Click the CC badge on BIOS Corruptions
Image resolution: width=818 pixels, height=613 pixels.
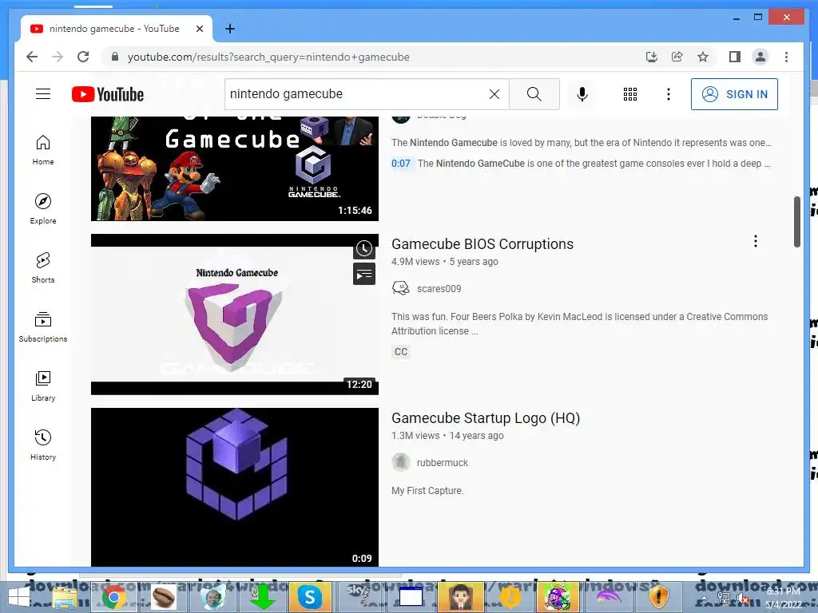click(x=401, y=352)
